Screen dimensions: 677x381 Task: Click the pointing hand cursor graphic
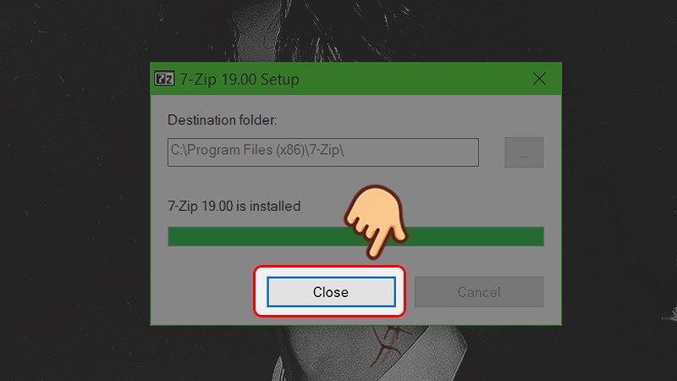[377, 221]
